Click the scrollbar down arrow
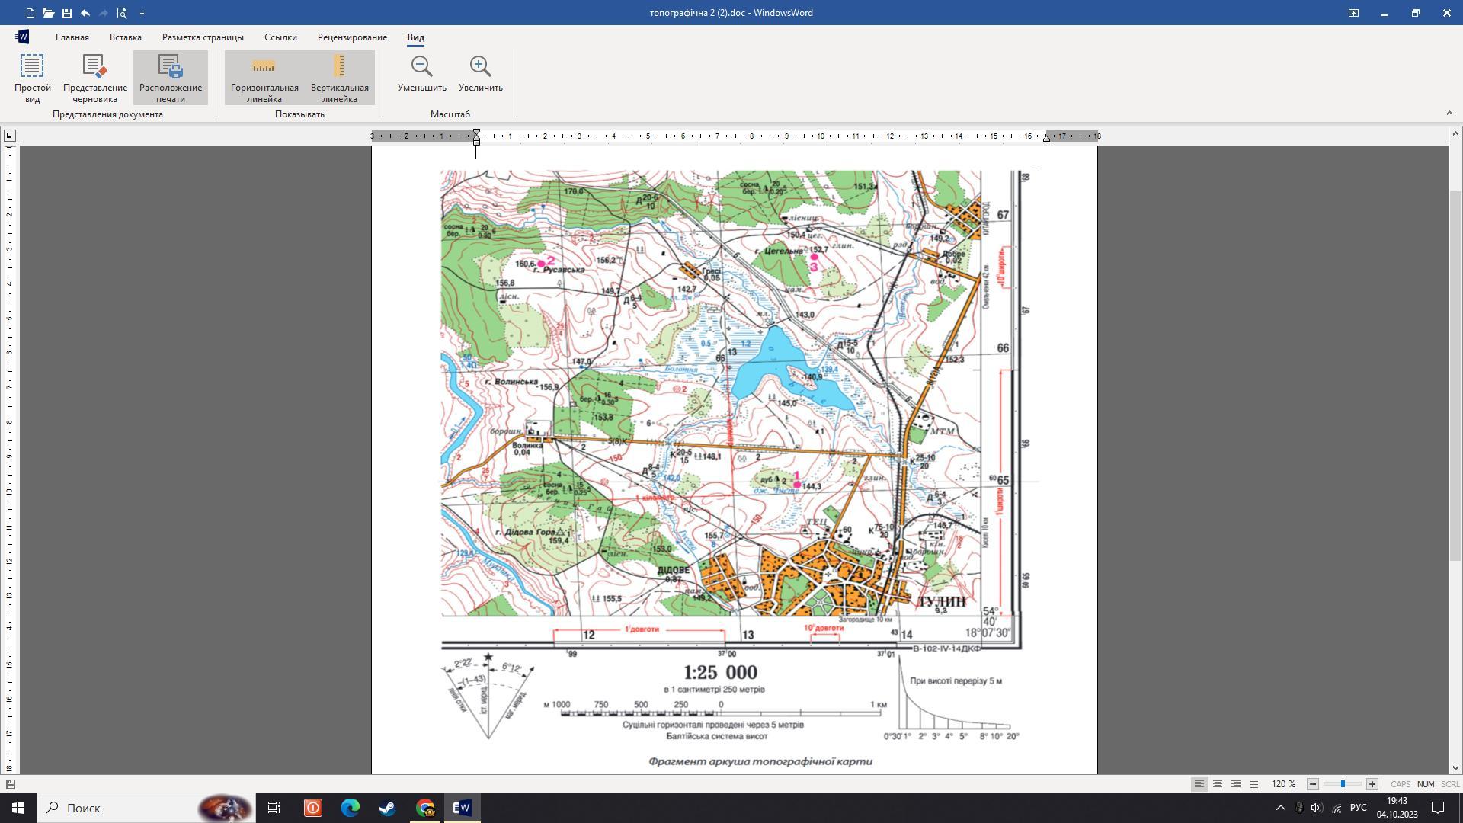This screenshot has height=823, width=1463. pyautogui.click(x=1455, y=768)
